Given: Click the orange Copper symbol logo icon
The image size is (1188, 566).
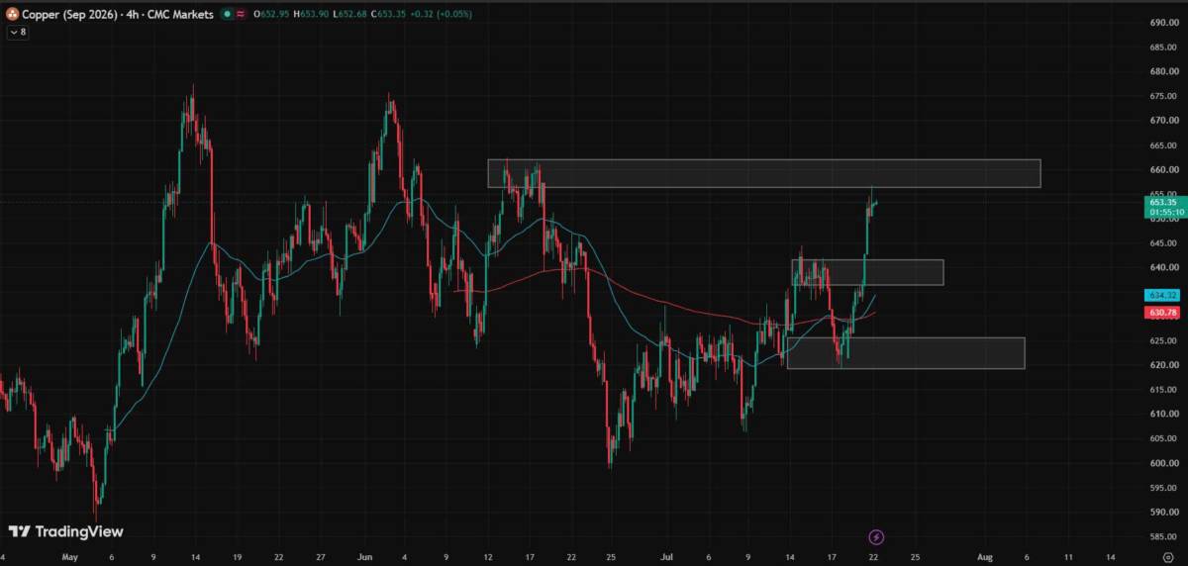Looking at the screenshot, I should pos(12,15).
